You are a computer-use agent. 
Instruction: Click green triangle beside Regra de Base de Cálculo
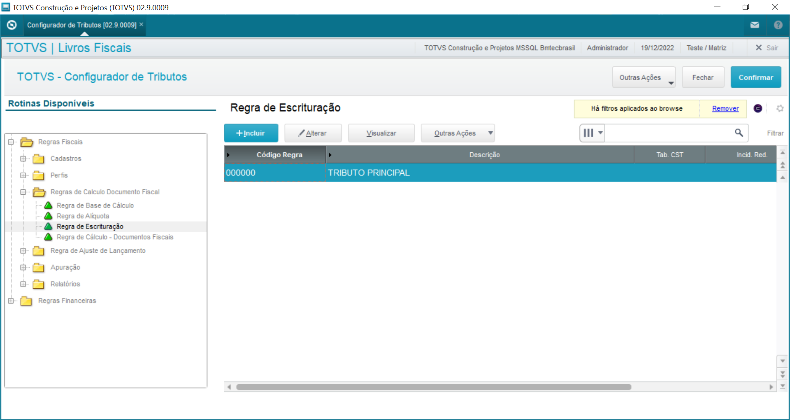pos(48,205)
